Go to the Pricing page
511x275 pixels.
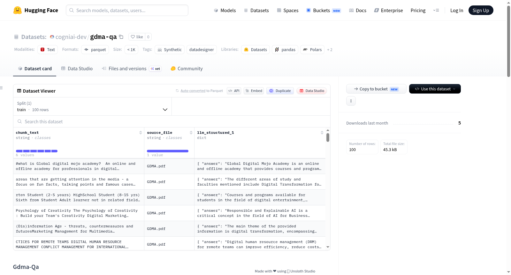(418, 11)
